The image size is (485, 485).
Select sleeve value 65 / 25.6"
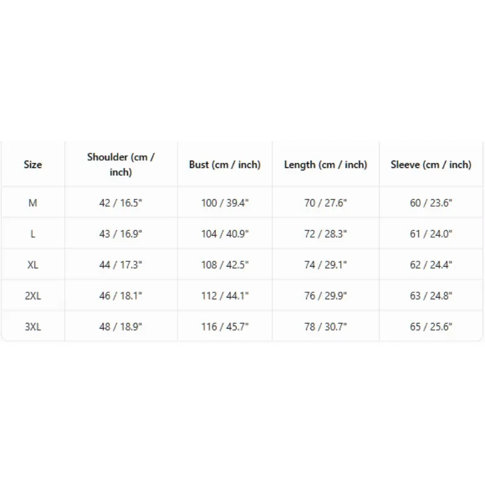click(x=431, y=327)
